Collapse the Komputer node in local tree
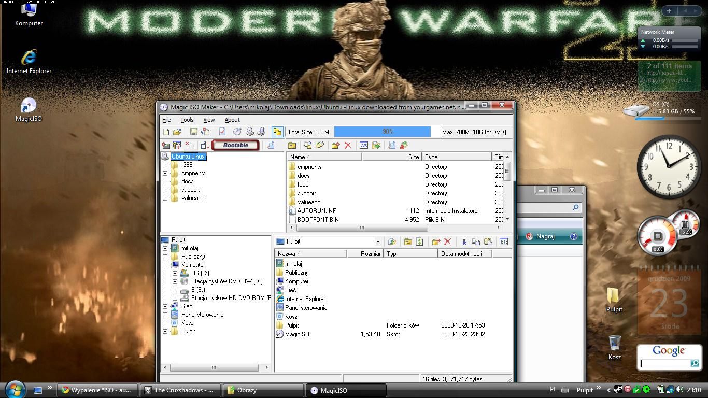The width and height of the screenshot is (708, 398). coord(165,265)
